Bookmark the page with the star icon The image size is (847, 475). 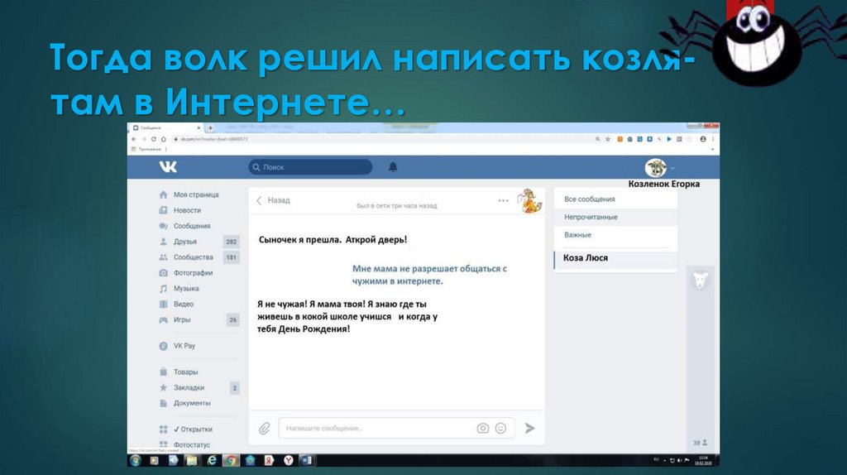[x=608, y=139]
